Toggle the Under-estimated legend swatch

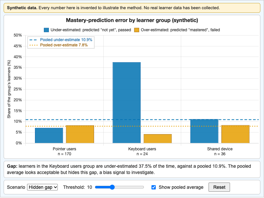coord(46,30)
